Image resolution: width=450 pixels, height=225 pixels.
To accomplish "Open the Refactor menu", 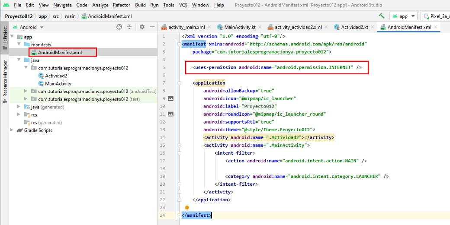I will point(122,5).
